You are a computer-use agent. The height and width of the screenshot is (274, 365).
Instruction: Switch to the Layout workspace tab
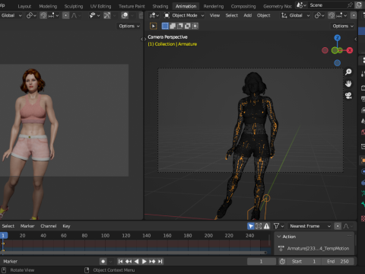[24, 6]
